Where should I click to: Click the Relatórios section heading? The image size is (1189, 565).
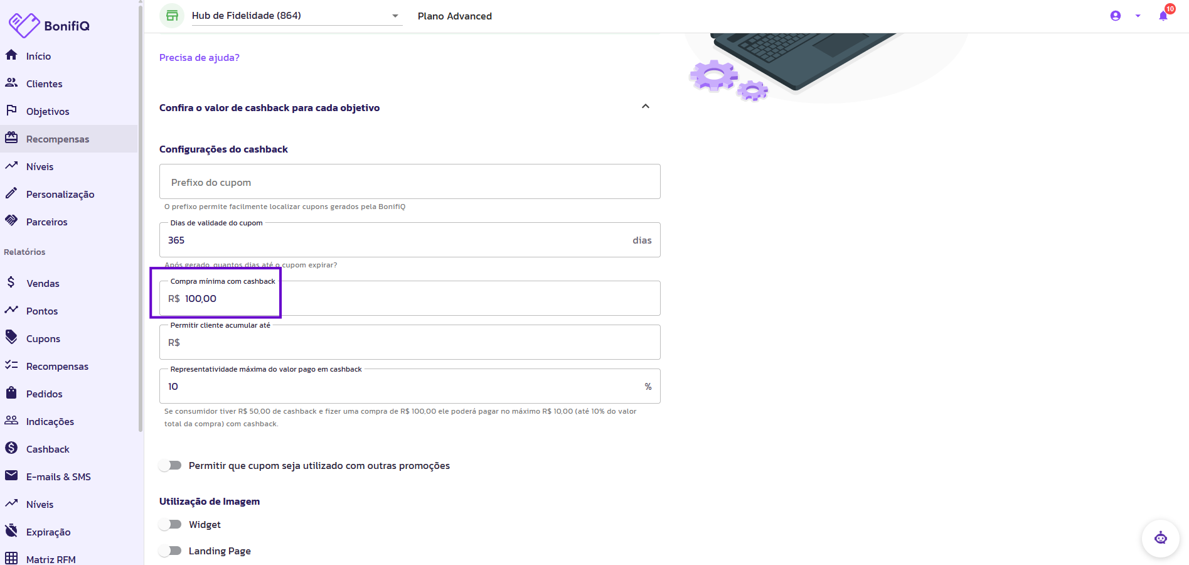pyautogui.click(x=24, y=252)
